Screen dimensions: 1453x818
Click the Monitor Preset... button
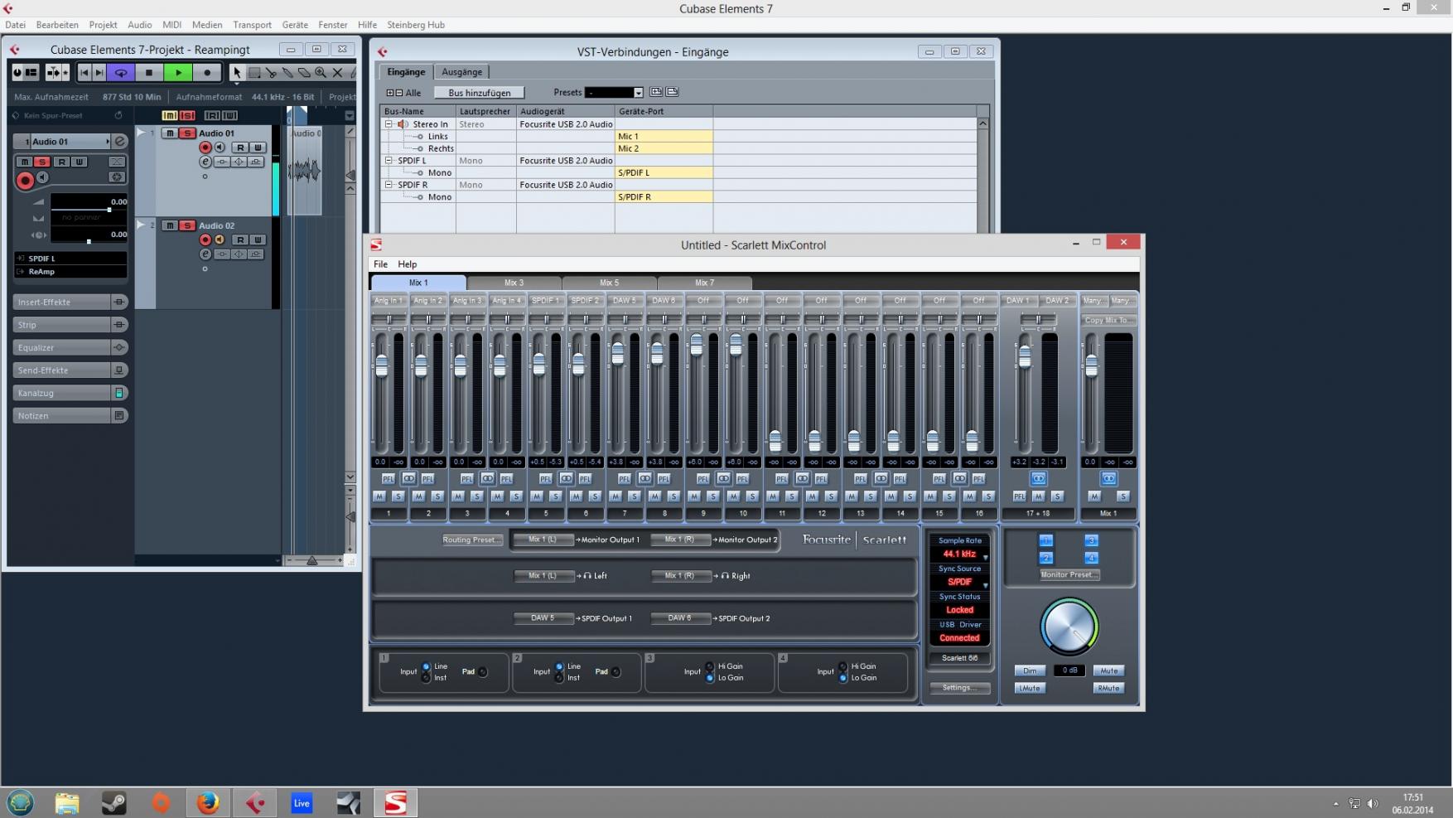(x=1069, y=574)
